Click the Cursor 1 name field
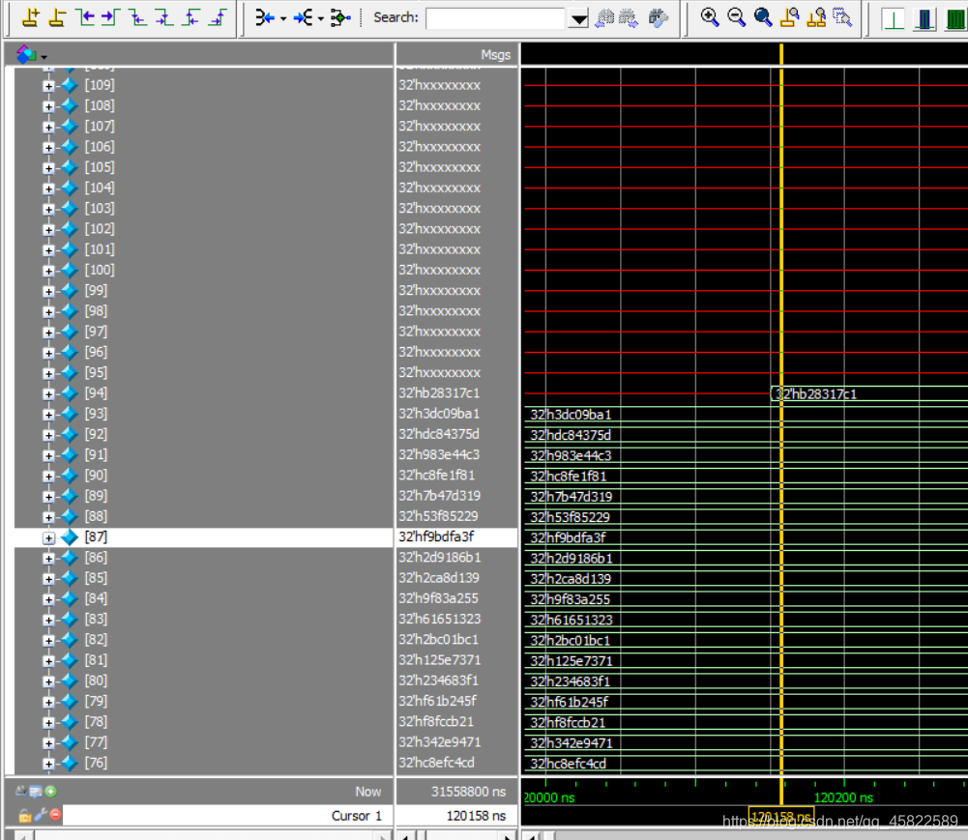 226,815
